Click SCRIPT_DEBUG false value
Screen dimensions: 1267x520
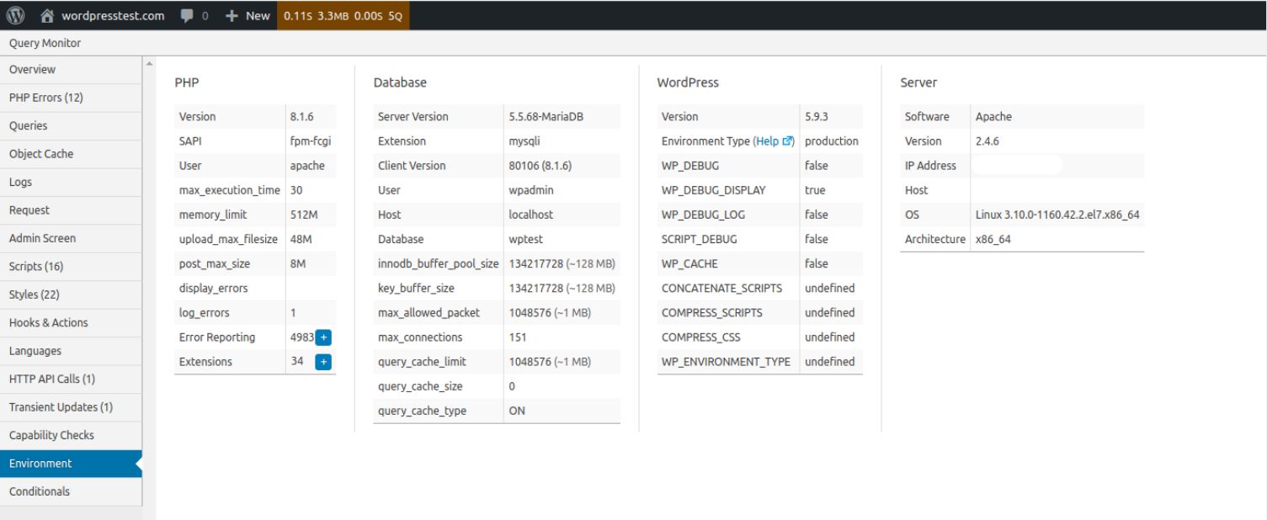(817, 239)
